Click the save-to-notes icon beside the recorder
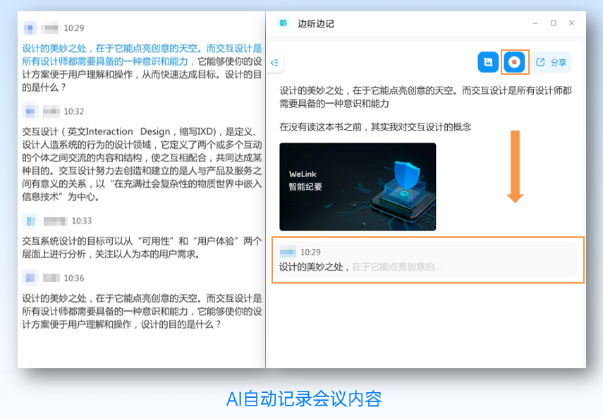Viewport: 603px width, 419px height. coord(487,62)
